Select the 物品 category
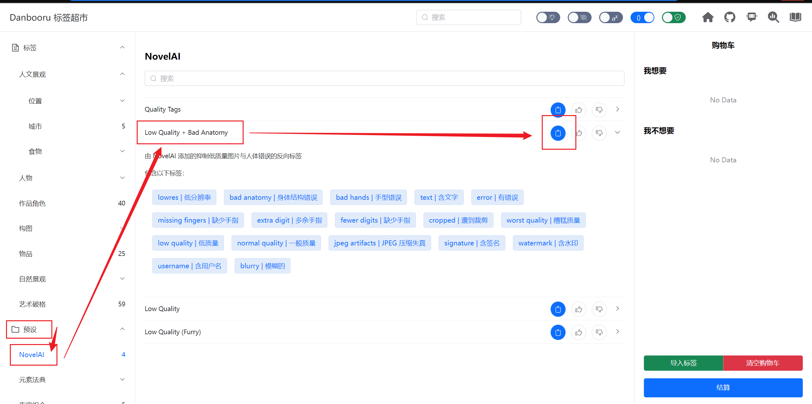Image resolution: width=812 pixels, height=404 pixels. (x=67, y=254)
